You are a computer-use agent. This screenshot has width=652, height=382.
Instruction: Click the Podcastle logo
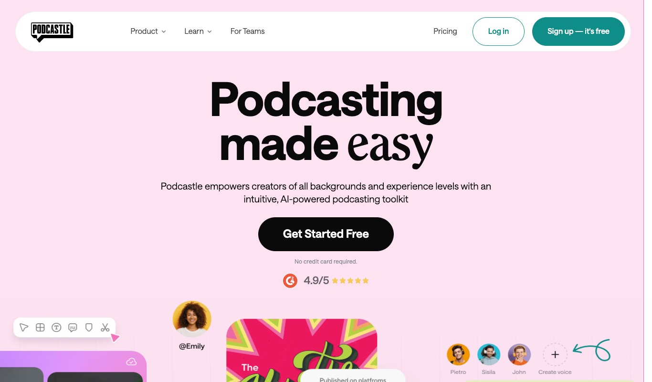(52, 32)
